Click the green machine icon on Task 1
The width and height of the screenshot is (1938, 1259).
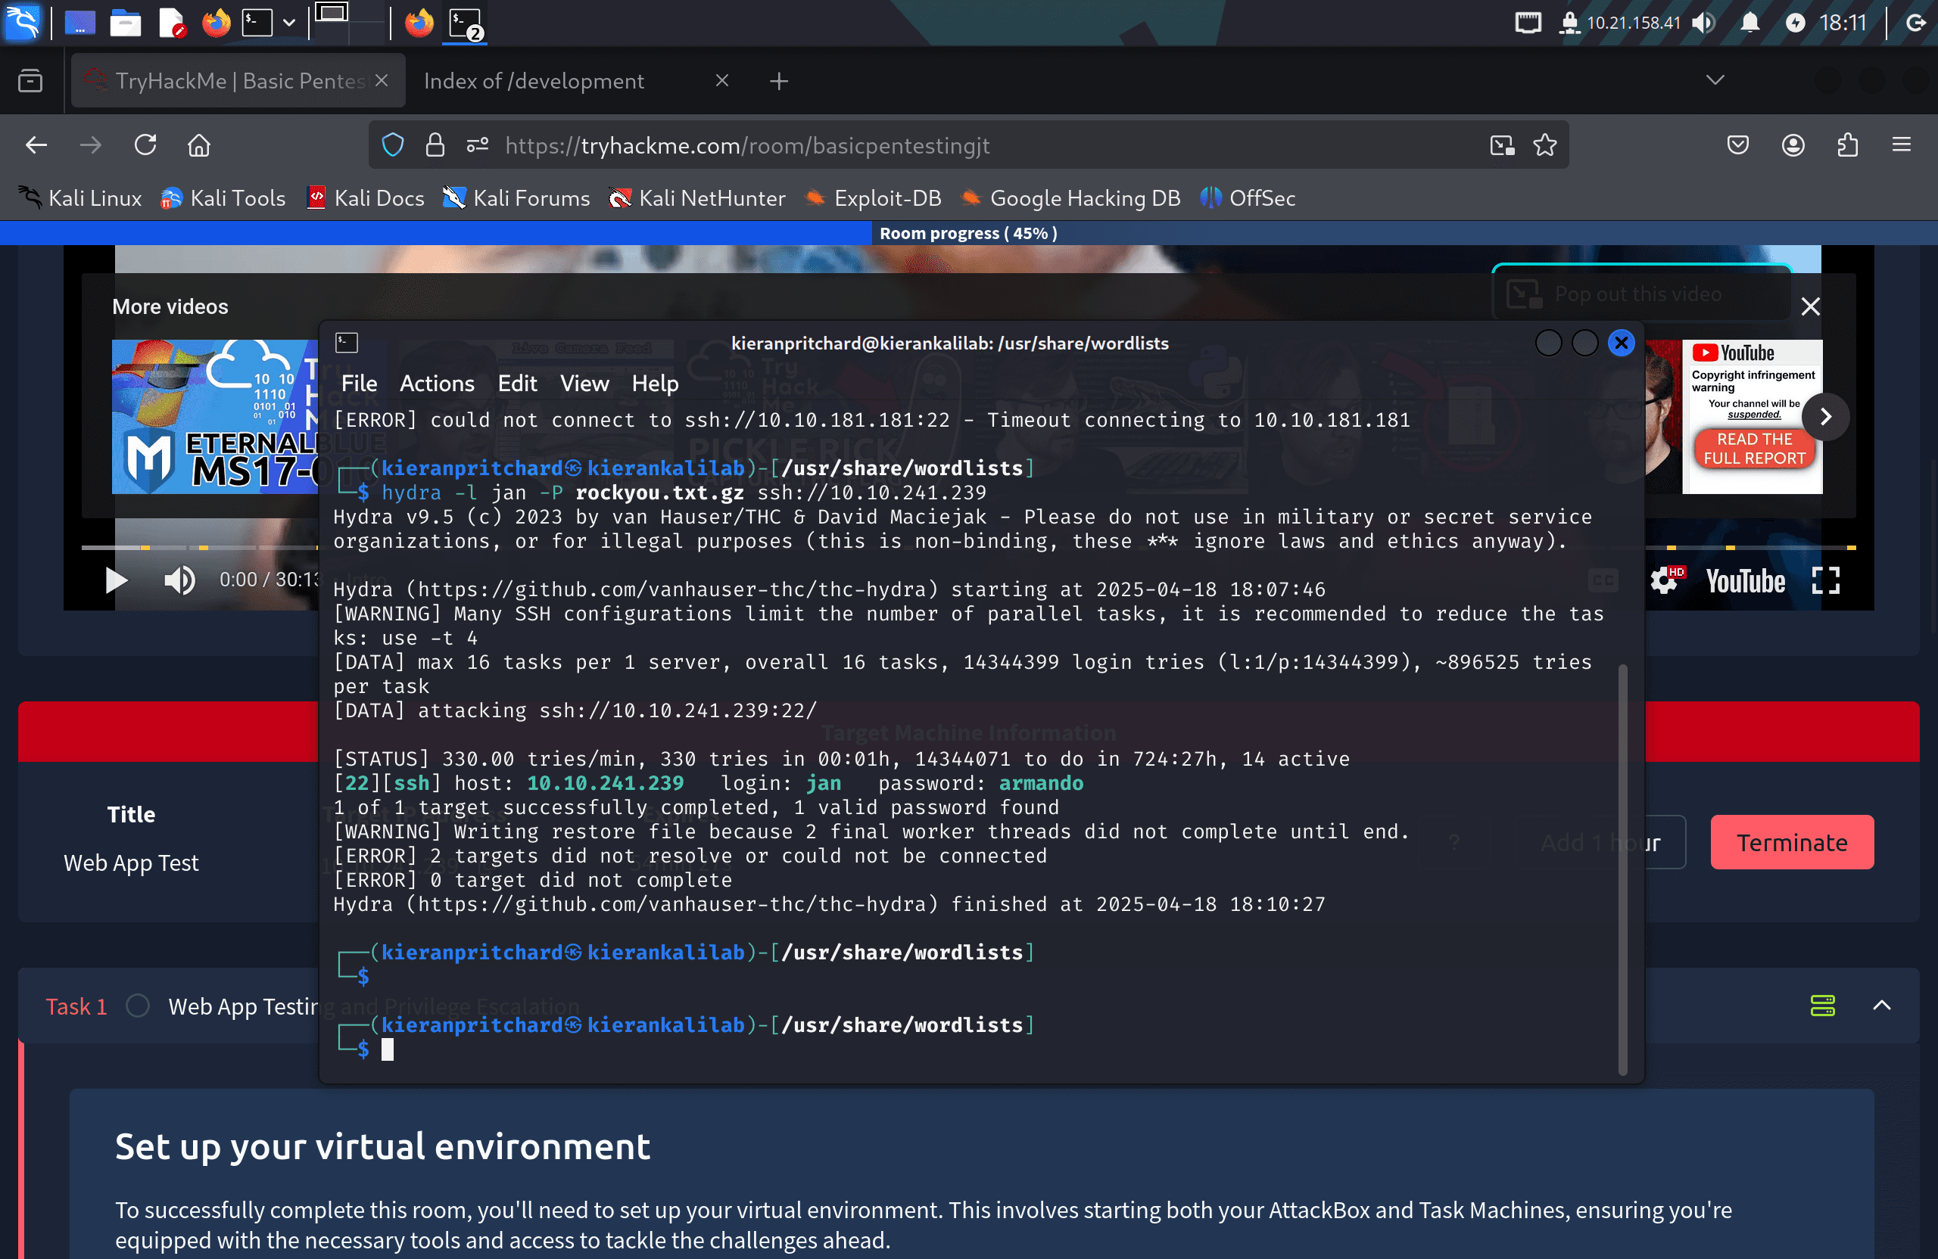click(1822, 1006)
